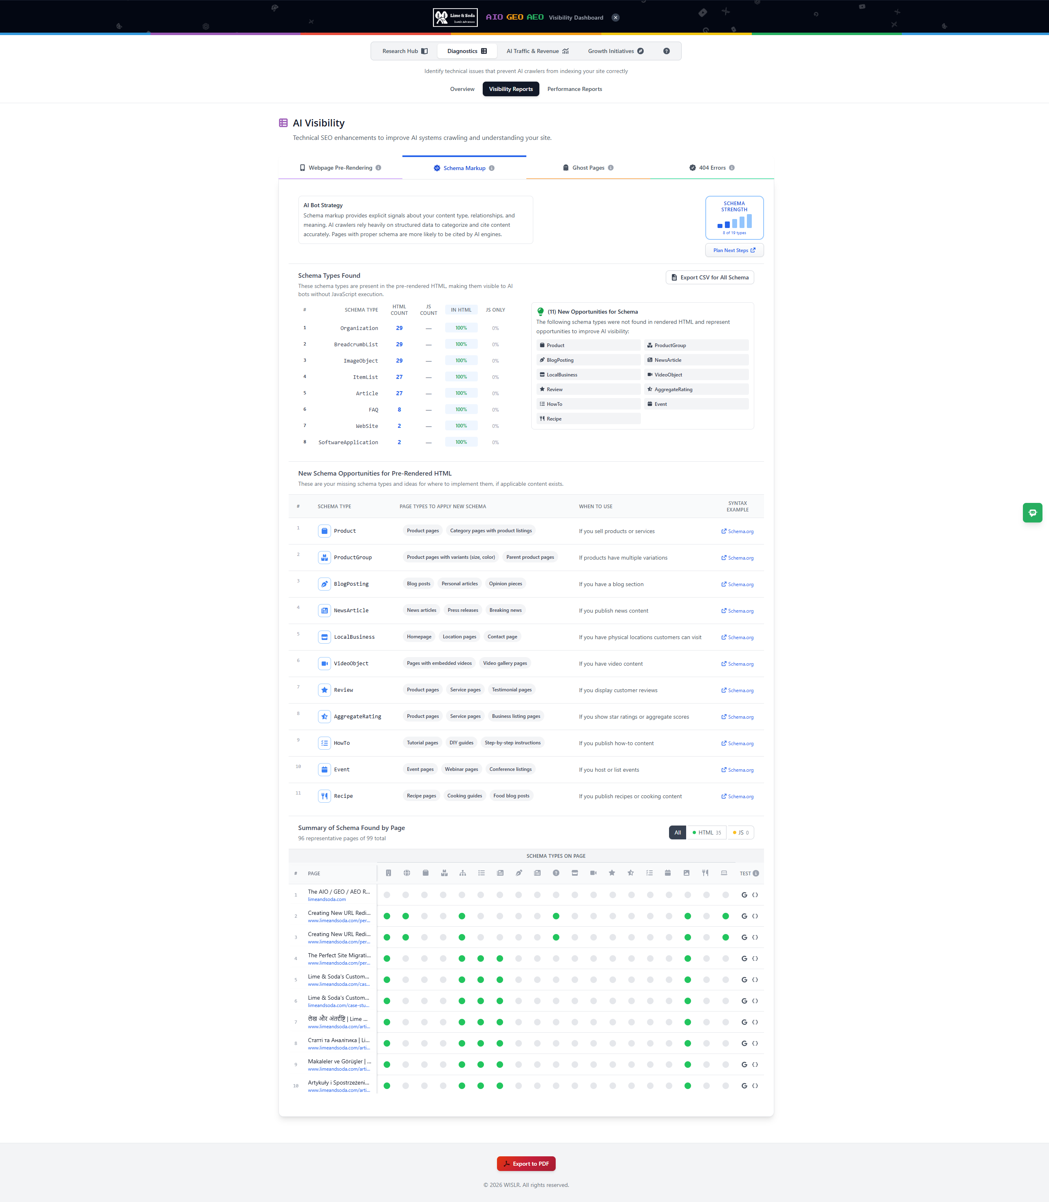Click the Recipe utensils icon in schema columns header
The image size is (1049, 1202).
(x=705, y=873)
